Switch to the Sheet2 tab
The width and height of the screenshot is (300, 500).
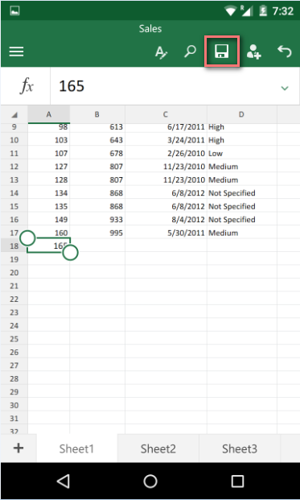click(158, 448)
